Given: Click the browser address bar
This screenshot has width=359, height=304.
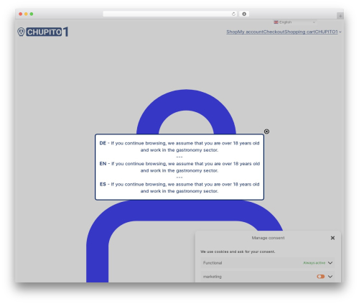Looking at the screenshot, I should click(167, 14).
